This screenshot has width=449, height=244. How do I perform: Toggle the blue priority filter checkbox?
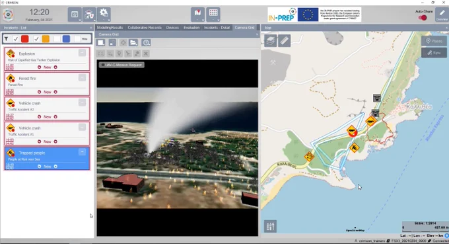pyautogui.click(x=57, y=39)
